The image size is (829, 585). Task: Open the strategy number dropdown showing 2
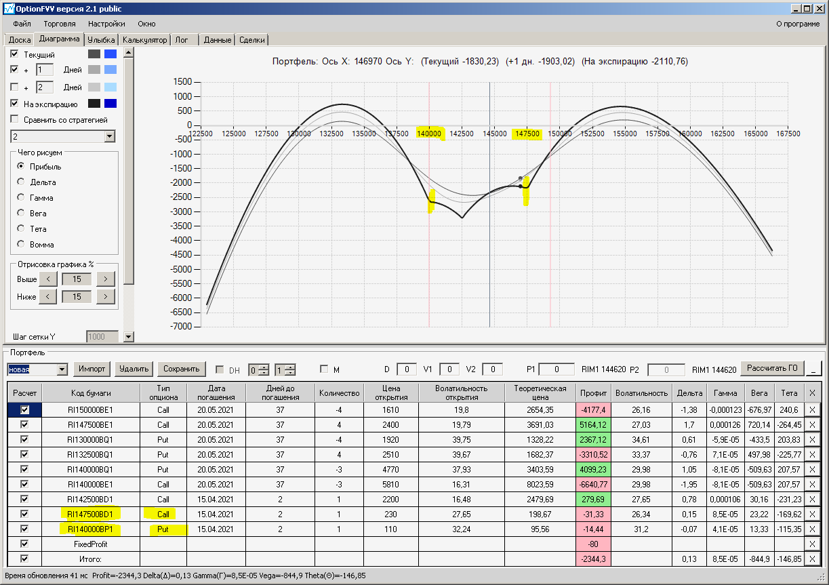110,137
